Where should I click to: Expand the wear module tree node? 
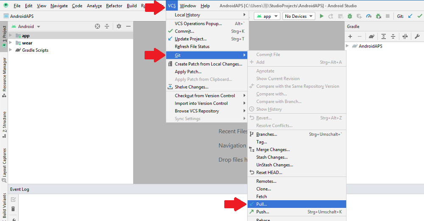tap(11, 43)
